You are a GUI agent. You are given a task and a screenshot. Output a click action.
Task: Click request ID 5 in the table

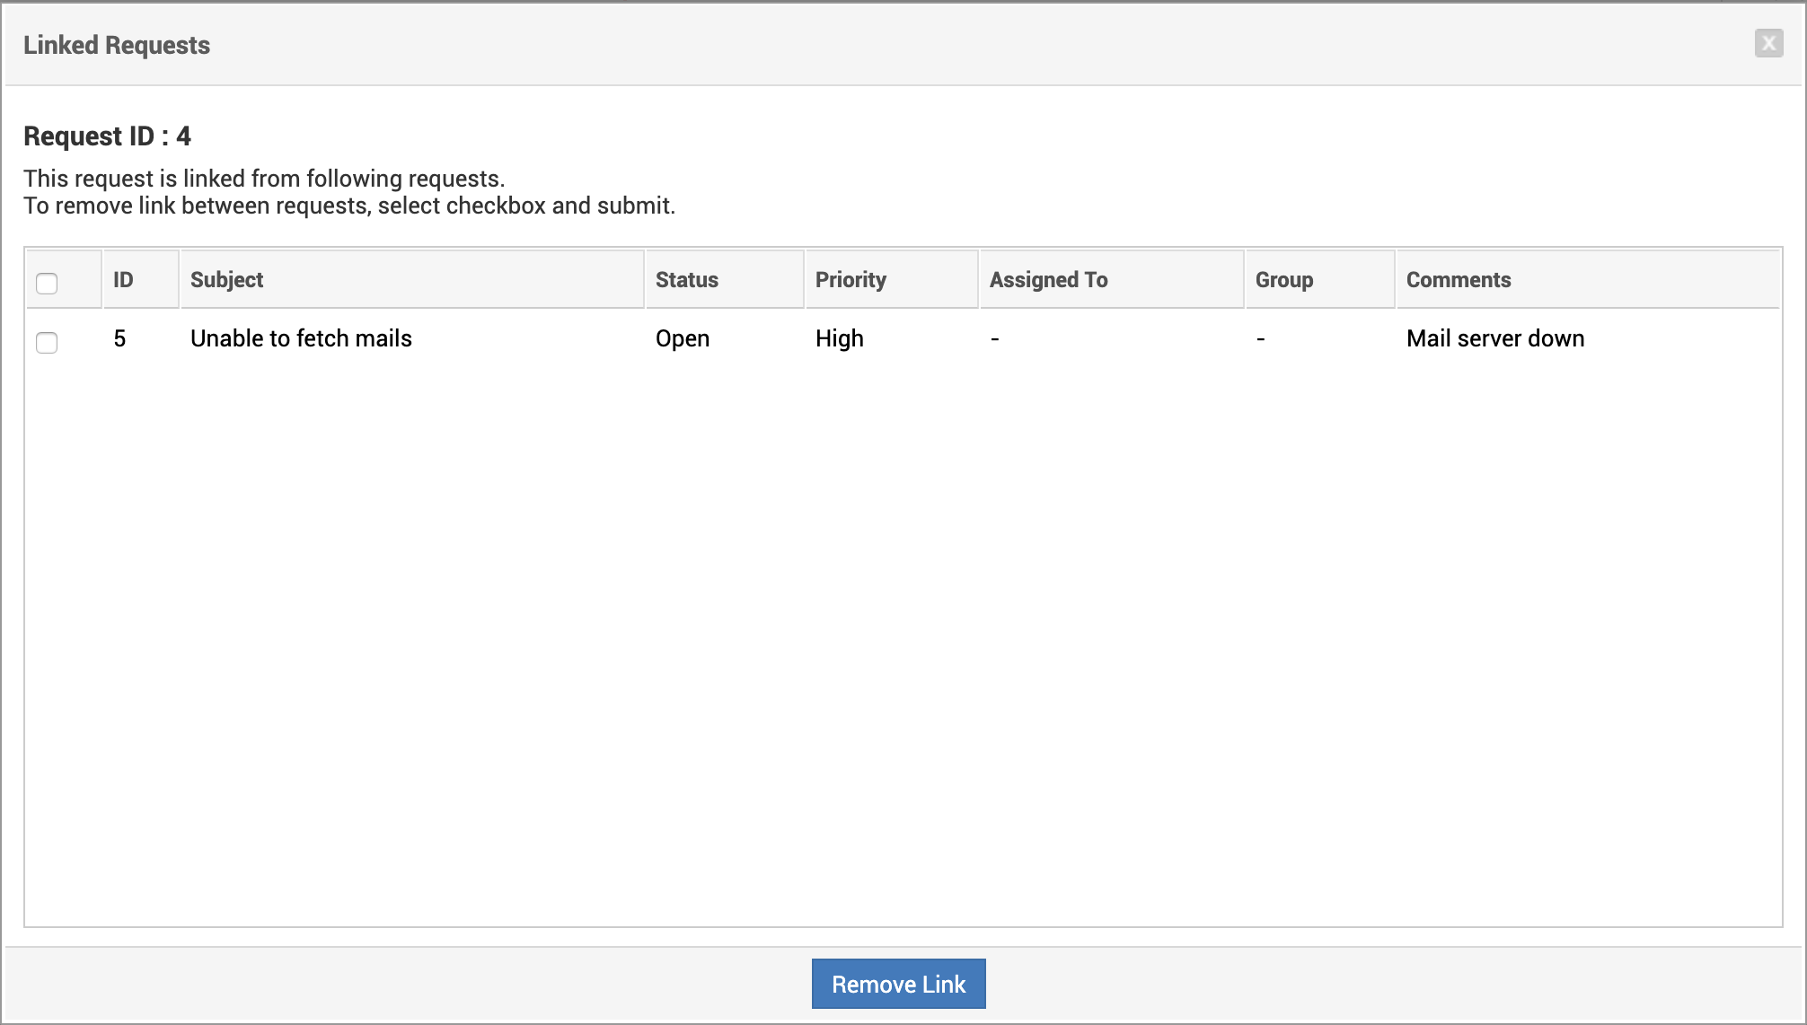[119, 338]
